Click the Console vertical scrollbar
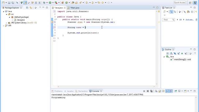 [x=196, y=104]
